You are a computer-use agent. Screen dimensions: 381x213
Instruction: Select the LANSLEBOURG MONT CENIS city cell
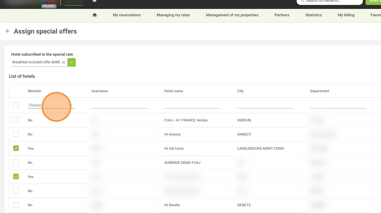coord(260,148)
